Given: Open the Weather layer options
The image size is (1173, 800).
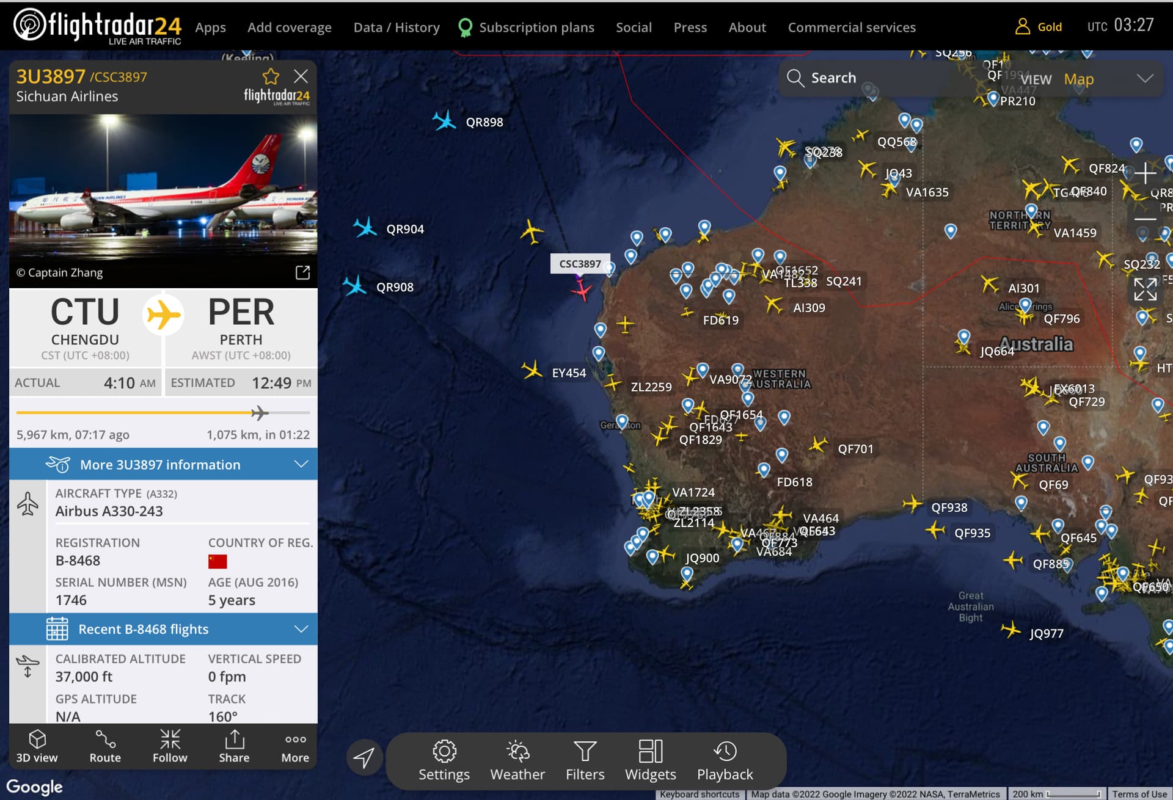Looking at the screenshot, I should 517,761.
